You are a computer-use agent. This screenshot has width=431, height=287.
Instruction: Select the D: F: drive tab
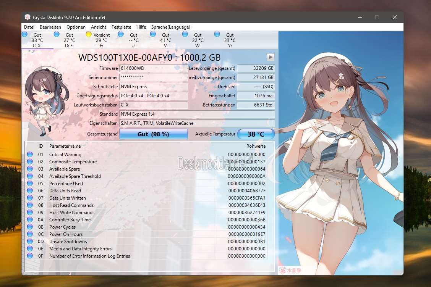click(x=69, y=40)
